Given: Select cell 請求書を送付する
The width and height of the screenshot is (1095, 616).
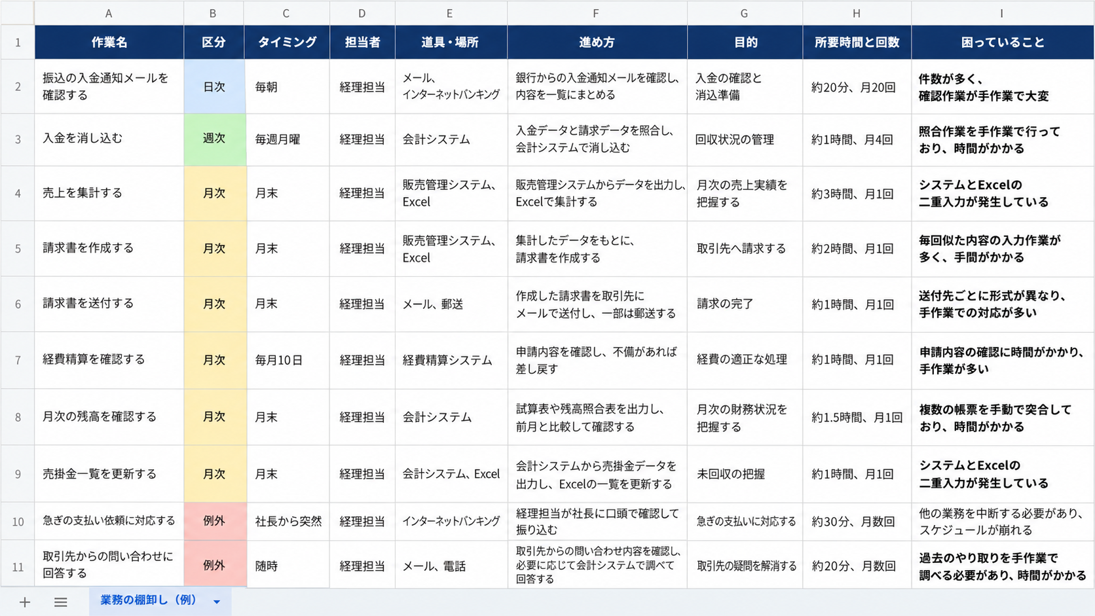Looking at the screenshot, I should coord(109,304).
